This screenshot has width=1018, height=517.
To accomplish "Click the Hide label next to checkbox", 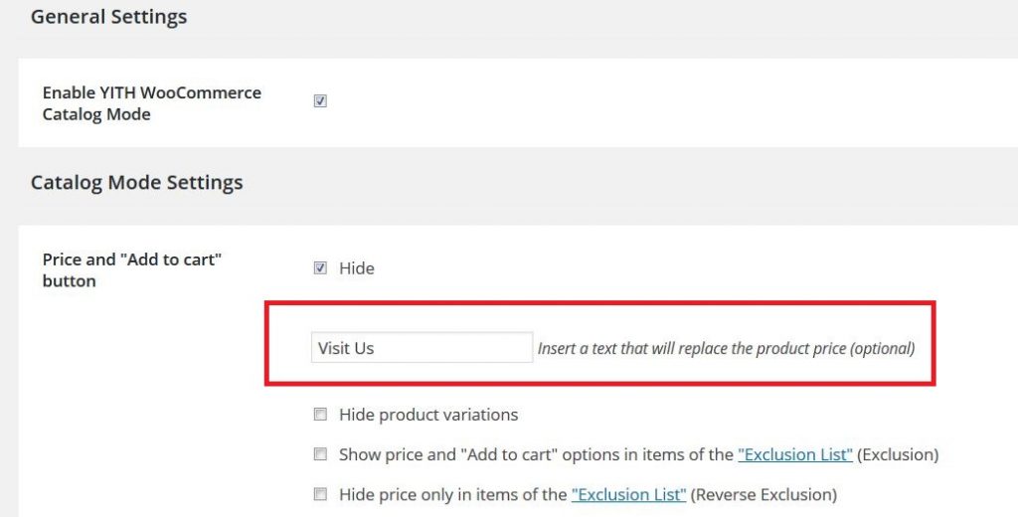I will (x=357, y=268).
